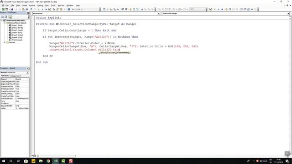This screenshot has height=164, width=292.
Task: Click the Cortana search circle icon
Action: click(11, 161)
